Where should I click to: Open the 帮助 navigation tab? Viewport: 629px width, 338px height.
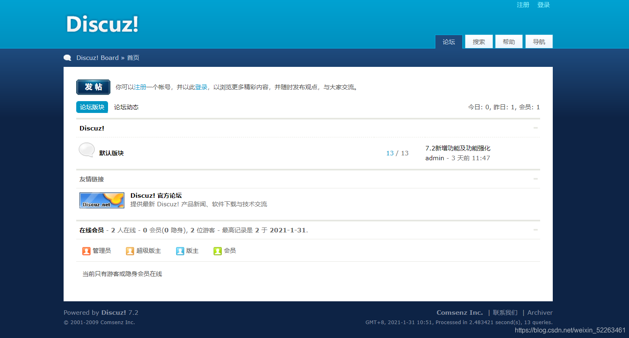click(x=509, y=42)
